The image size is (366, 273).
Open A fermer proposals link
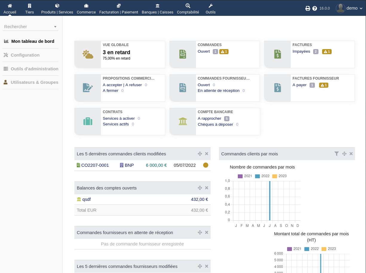coord(111,91)
